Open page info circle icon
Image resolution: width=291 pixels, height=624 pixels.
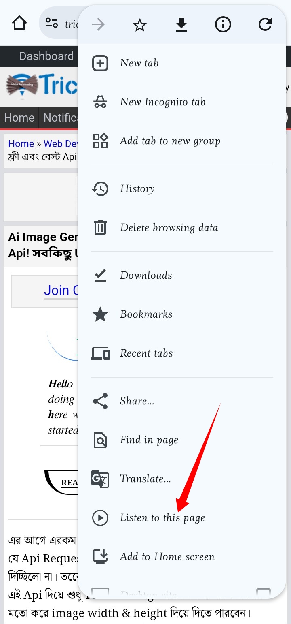point(223,25)
